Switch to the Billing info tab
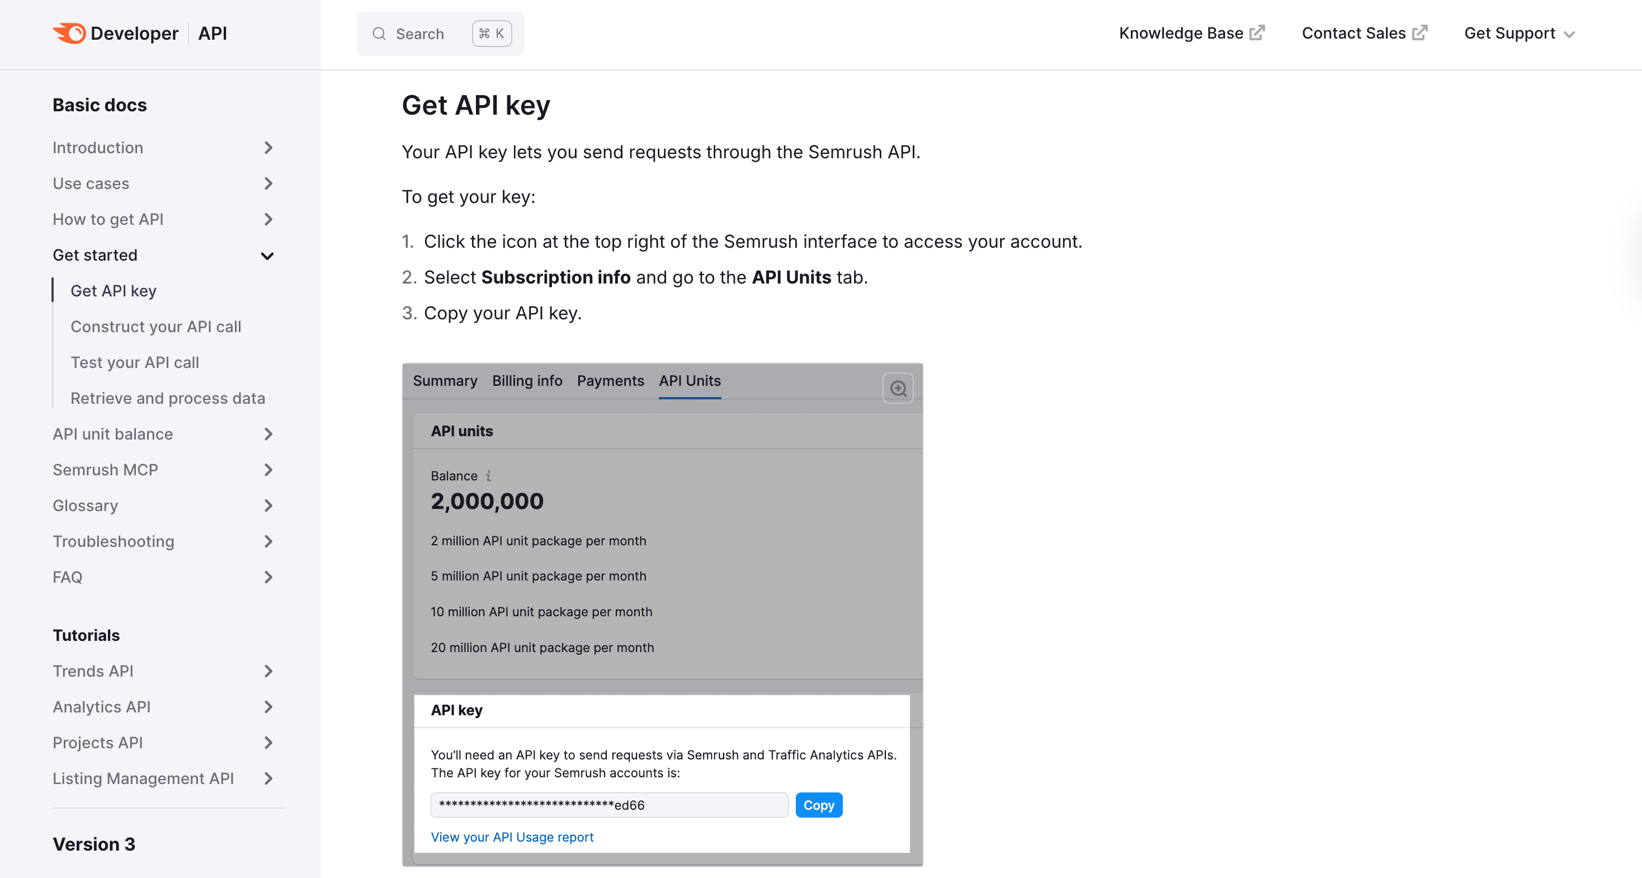Viewport: 1642px width, 878px height. coord(526,381)
